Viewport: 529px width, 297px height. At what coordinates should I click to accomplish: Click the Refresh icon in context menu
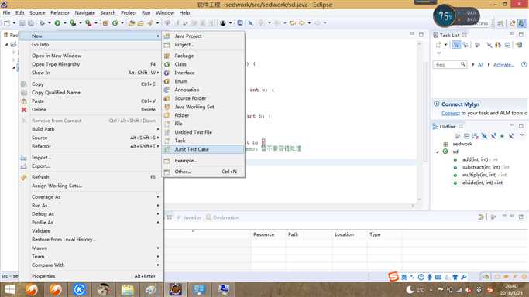[x=23, y=177]
